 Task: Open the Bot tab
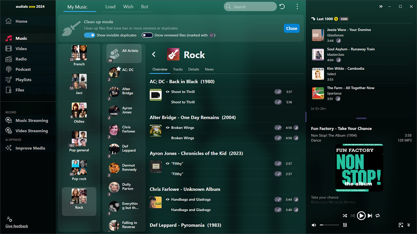145,7
